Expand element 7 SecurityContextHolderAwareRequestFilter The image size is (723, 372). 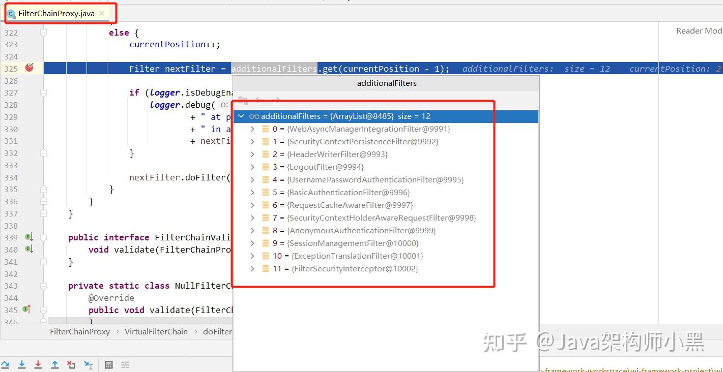pos(252,218)
